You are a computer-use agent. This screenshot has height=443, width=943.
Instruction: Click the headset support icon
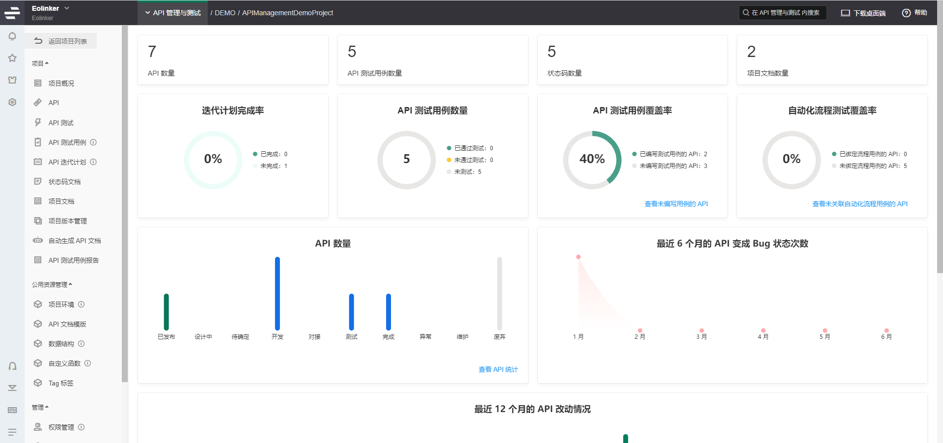(x=12, y=366)
